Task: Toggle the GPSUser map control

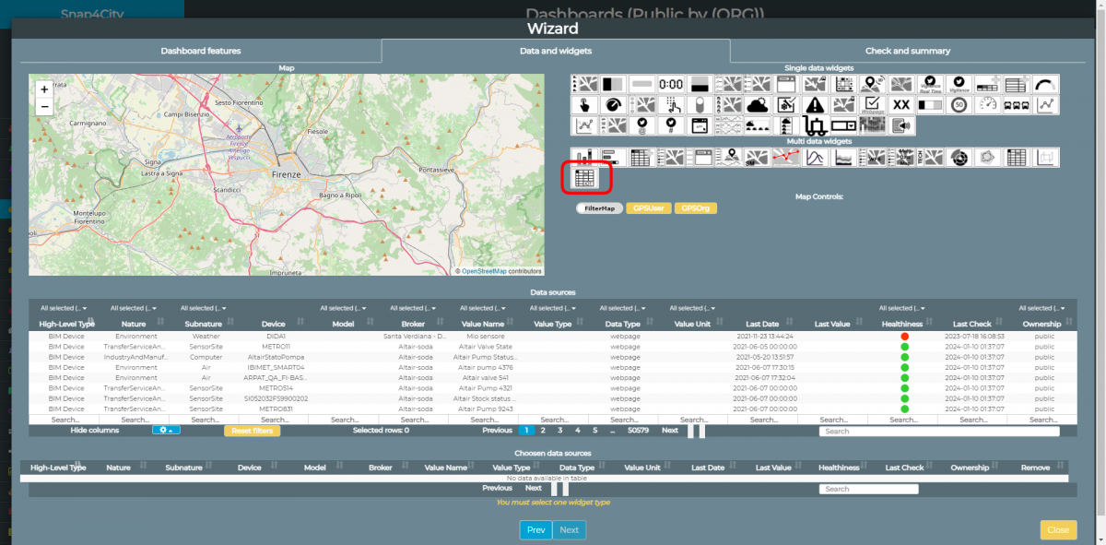Action: pyautogui.click(x=648, y=208)
